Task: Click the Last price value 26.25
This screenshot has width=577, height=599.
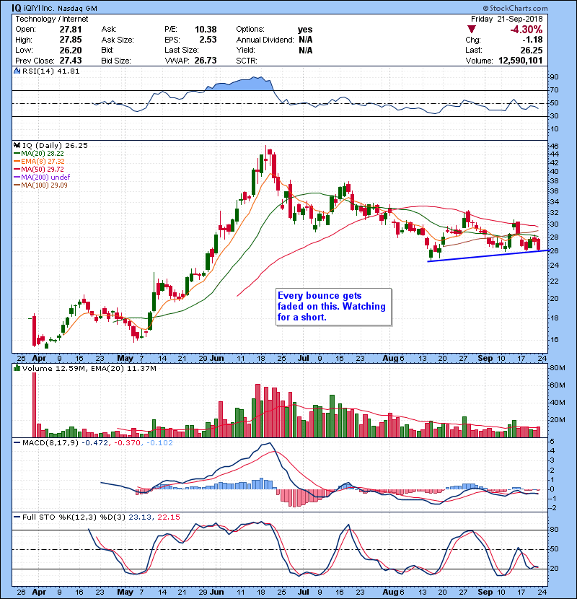Action: click(532, 50)
